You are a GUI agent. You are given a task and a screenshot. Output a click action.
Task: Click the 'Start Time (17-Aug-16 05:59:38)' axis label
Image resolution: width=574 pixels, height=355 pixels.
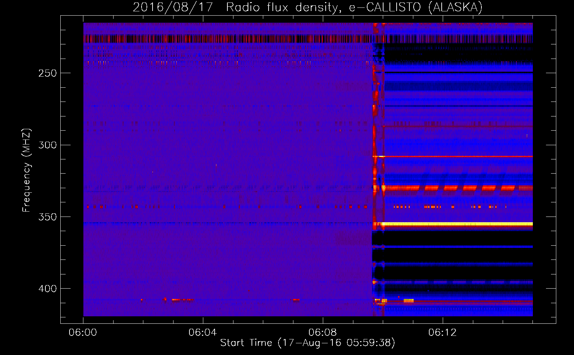click(308, 343)
